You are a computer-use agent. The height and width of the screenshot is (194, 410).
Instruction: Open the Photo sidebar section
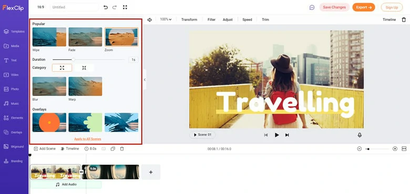click(x=11, y=89)
